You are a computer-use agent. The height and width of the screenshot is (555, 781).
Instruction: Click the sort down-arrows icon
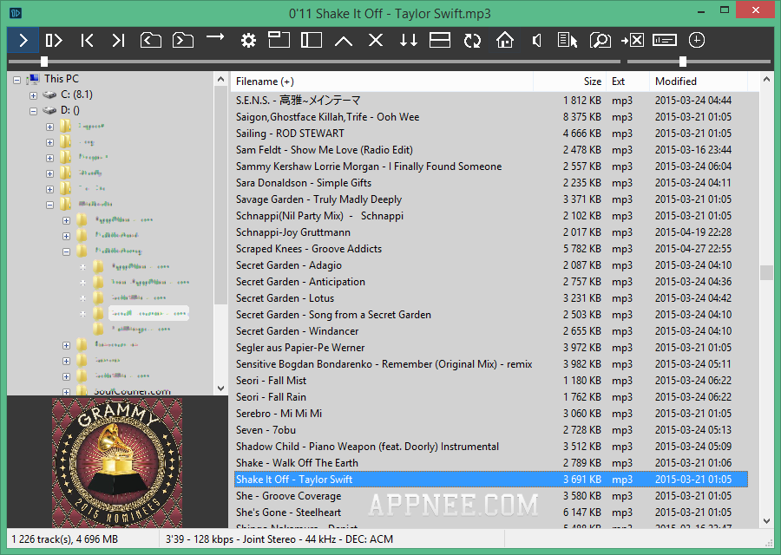coord(408,40)
